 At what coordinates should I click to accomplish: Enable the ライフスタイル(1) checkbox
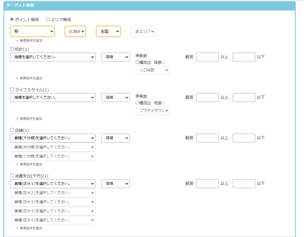coord(12,90)
